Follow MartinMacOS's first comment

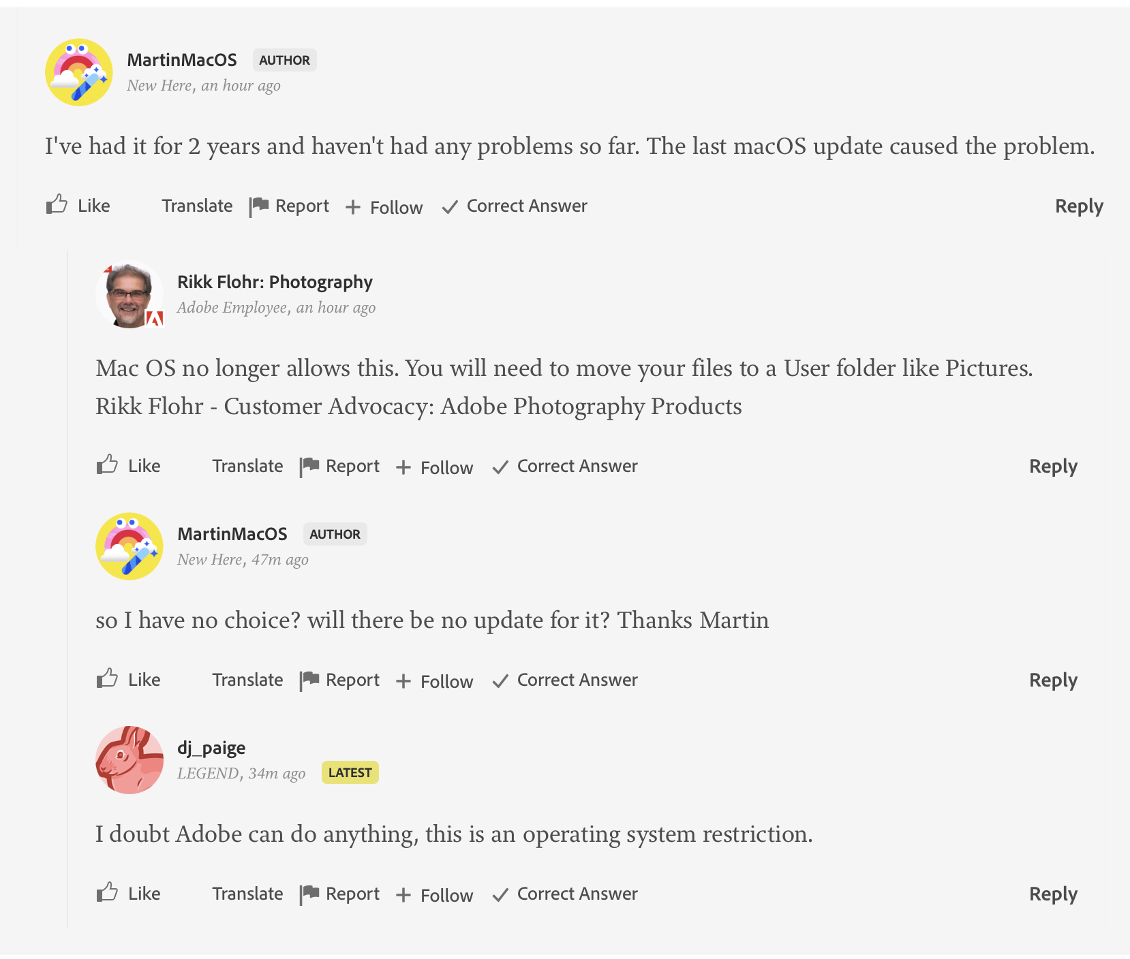coord(384,207)
